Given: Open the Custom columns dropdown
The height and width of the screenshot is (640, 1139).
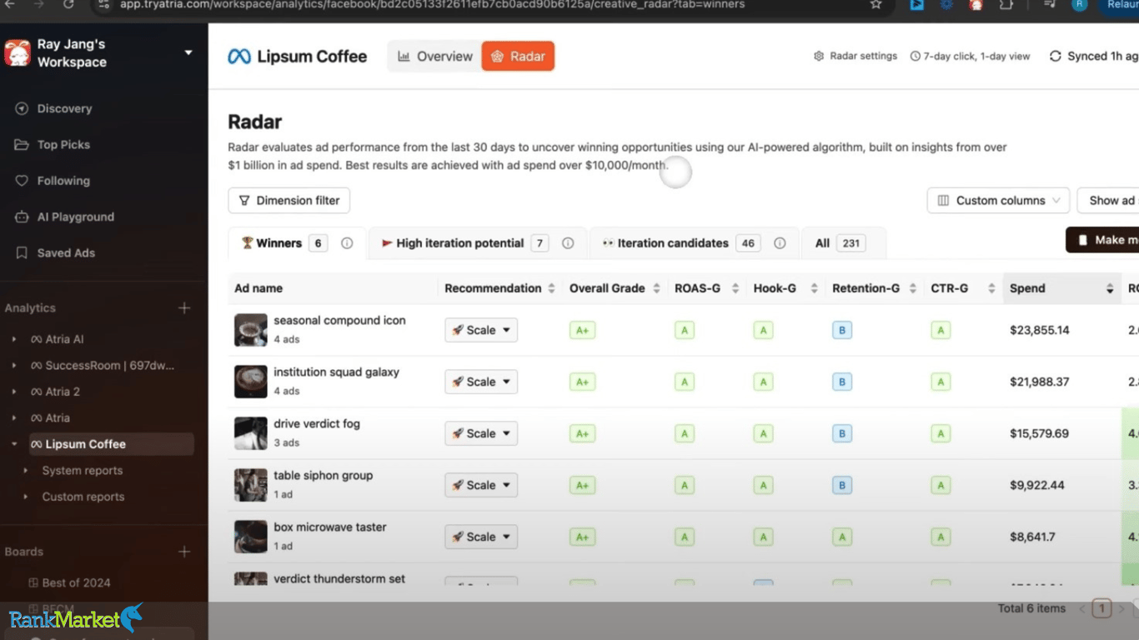Looking at the screenshot, I should click(998, 200).
